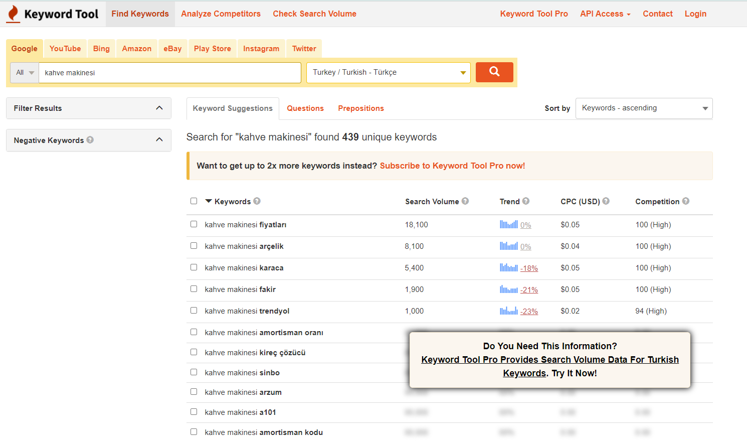Click the 0% trend link for fiyatları

pos(525,225)
